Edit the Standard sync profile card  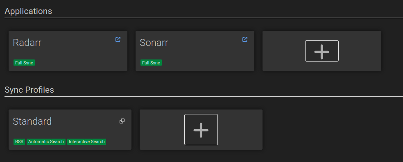point(70,130)
